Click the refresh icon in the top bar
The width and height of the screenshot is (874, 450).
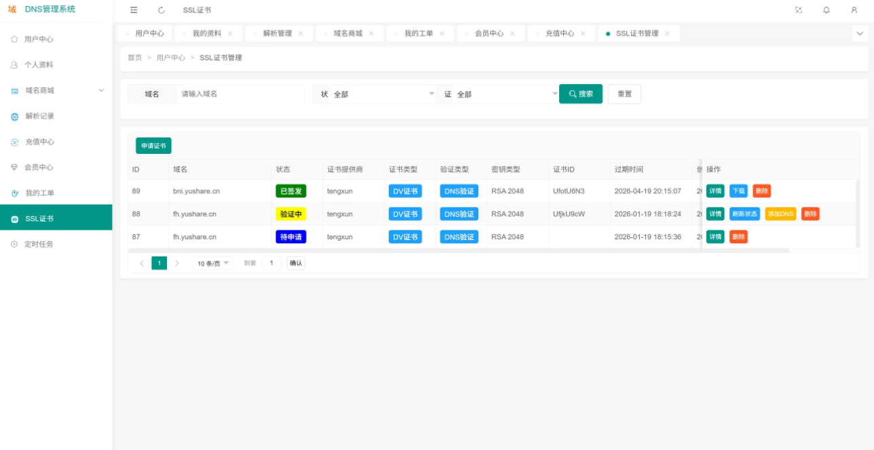click(161, 10)
